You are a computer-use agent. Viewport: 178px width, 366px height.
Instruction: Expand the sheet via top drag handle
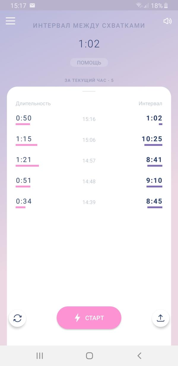[89, 91]
